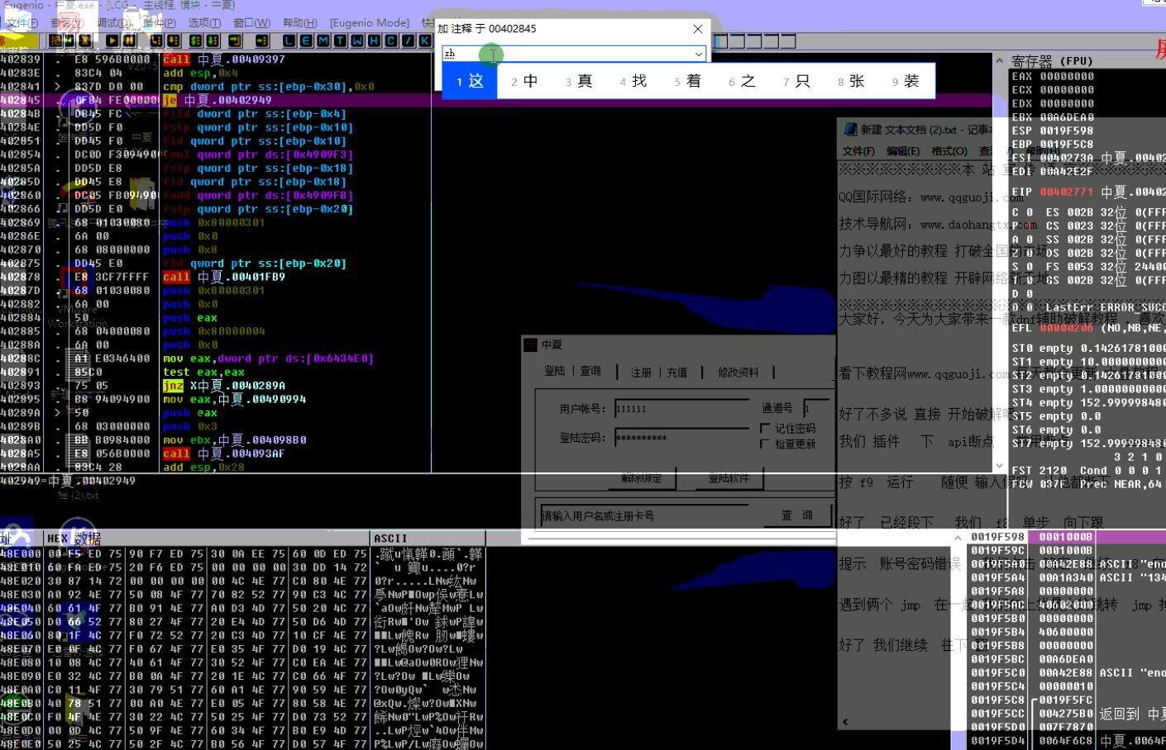Image resolution: width=1166 pixels, height=750 pixels.
Task: Click the Execute Till Return toolbar icon
Action: [235, 40]
